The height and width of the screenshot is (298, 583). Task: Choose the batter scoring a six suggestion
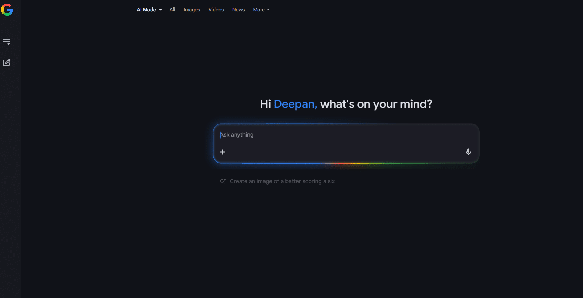click(x=282, y=181)
